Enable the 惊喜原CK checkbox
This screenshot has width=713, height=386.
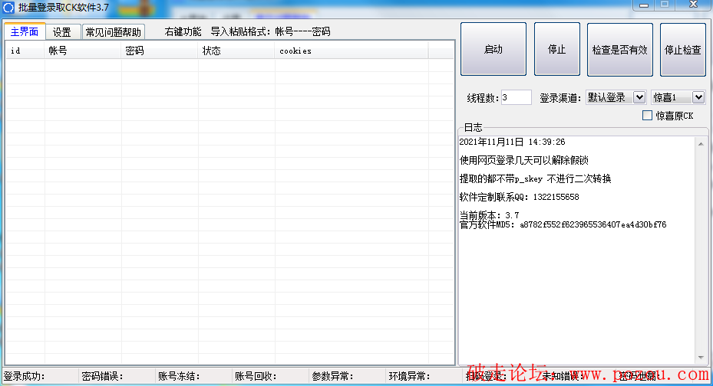click(648, 116)
